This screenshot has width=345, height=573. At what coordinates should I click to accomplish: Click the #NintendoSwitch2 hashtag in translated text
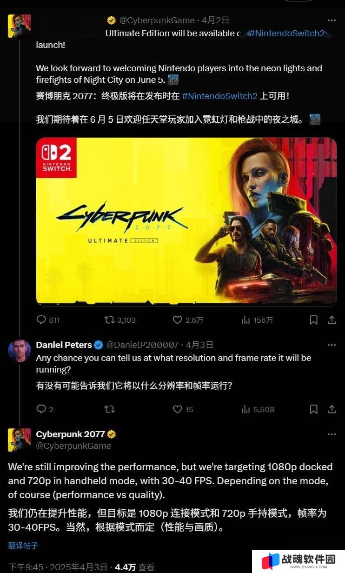(x=219, y=96)
